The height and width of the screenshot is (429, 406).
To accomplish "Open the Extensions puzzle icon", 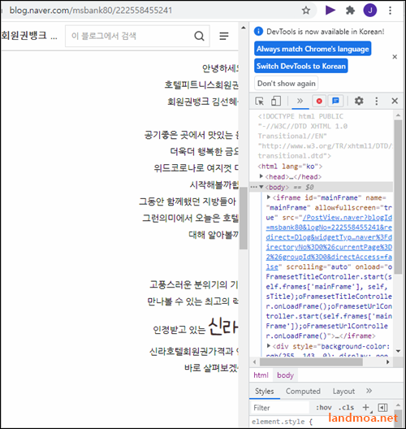I will (x=350, y=11).
